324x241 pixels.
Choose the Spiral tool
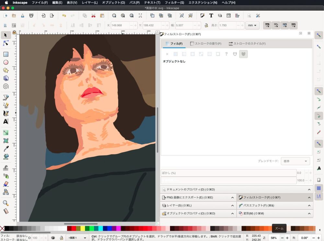(6, 86)
